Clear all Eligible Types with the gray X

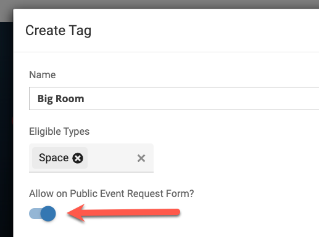point(141,158)
